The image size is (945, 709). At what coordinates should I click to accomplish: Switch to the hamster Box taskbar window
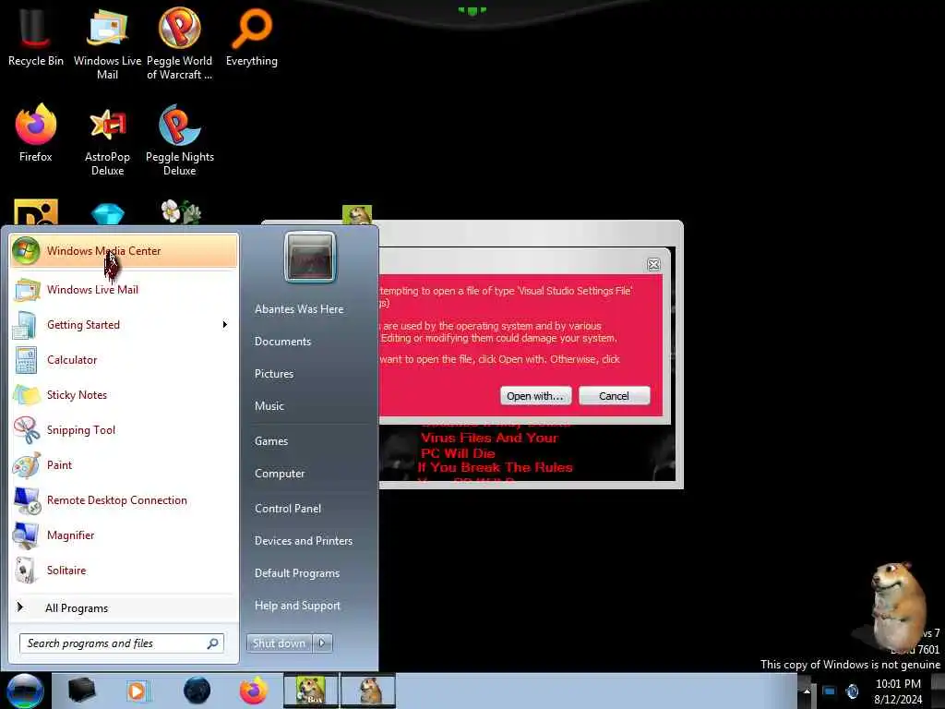(311, 691)
